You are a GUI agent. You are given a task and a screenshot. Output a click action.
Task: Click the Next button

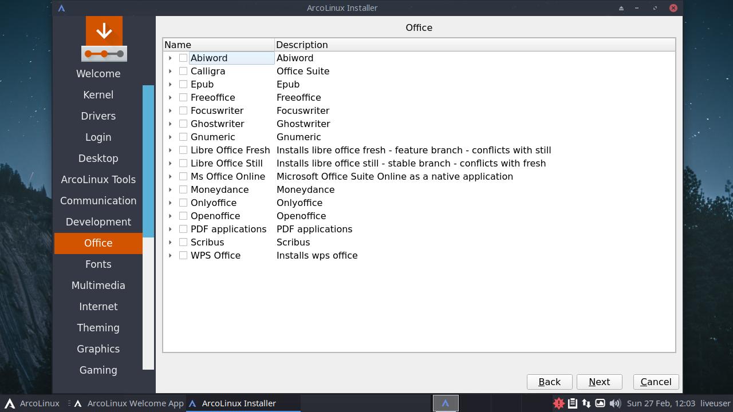click(599, 382)
